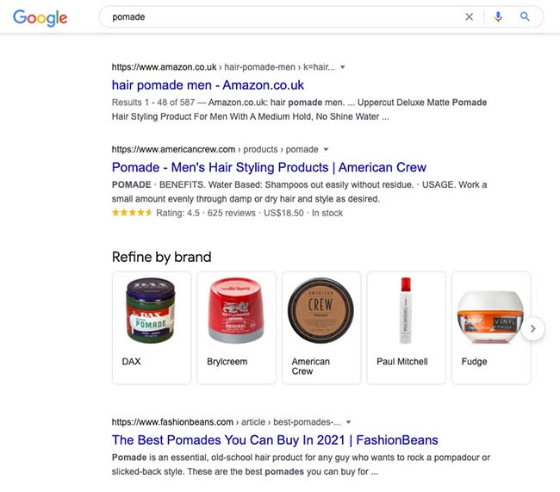Viewport: 560px width, 492px height.
Task: Click the Paul Mitchell bottle image
Action: pyautogui.click(x=405, y=310)
